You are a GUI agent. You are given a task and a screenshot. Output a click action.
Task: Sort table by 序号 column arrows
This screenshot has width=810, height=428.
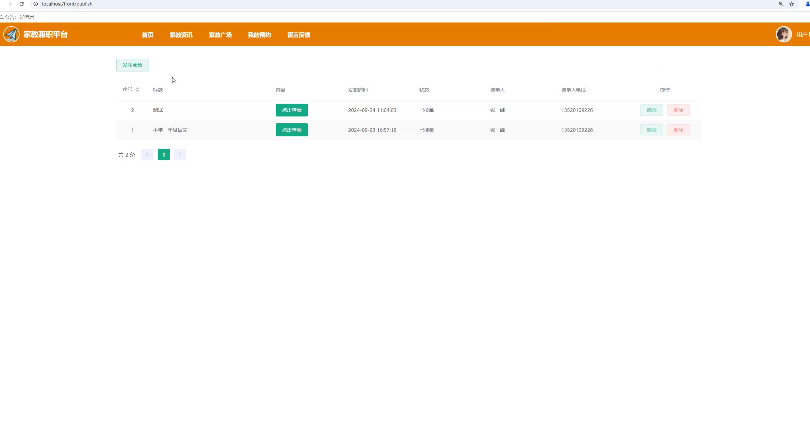coord(138,90)
